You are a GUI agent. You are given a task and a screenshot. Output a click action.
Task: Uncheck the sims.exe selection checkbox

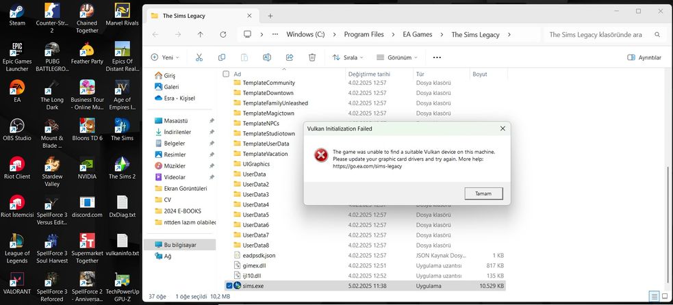[x=229, y=286]
